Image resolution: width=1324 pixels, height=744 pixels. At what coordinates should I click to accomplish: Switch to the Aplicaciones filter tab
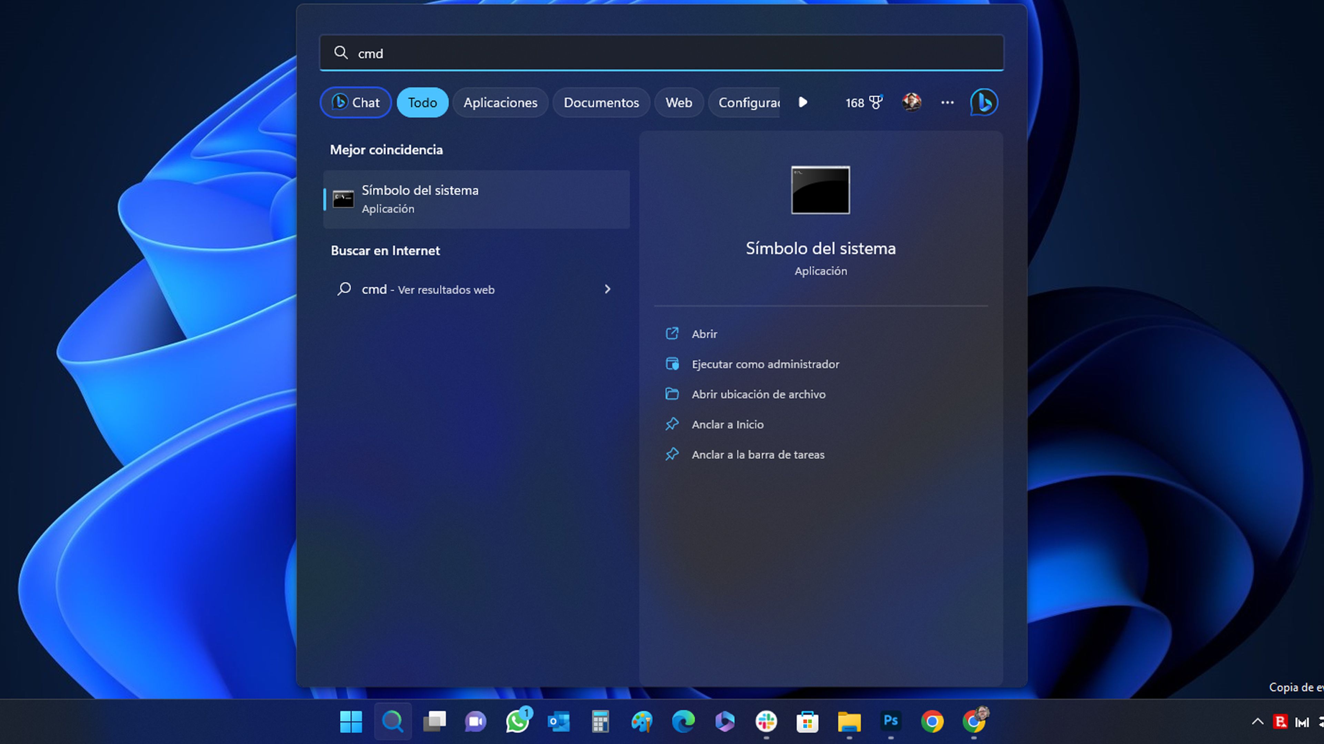(x=500, y=103)
